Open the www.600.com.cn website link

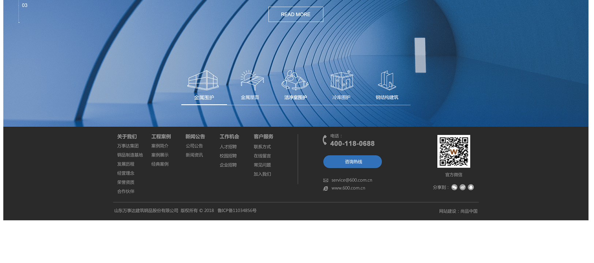click(348, 188)
